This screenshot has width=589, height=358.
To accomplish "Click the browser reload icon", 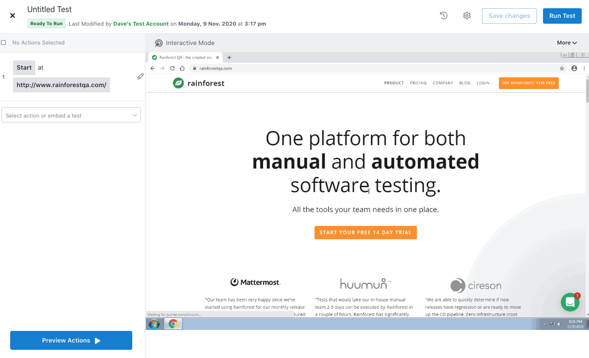I will pos(172,68).
